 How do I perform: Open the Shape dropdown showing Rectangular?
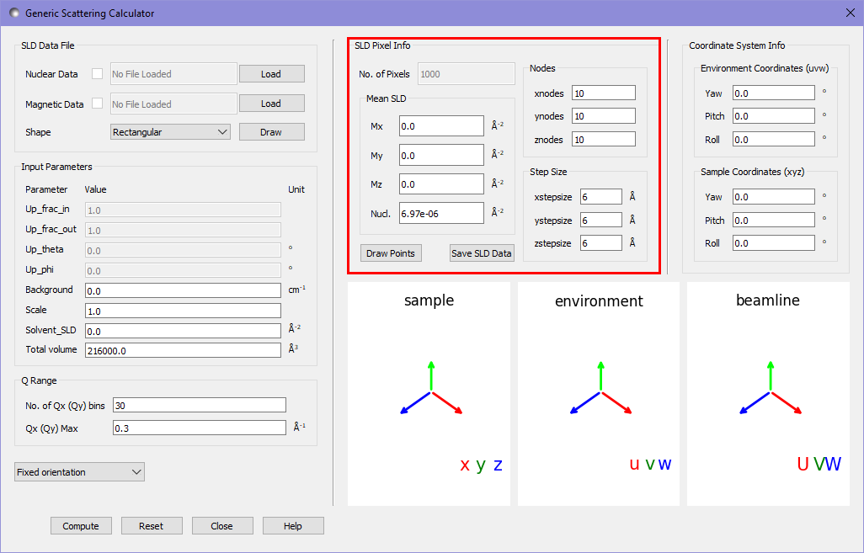pyautogui.click(x=169, y=132)
